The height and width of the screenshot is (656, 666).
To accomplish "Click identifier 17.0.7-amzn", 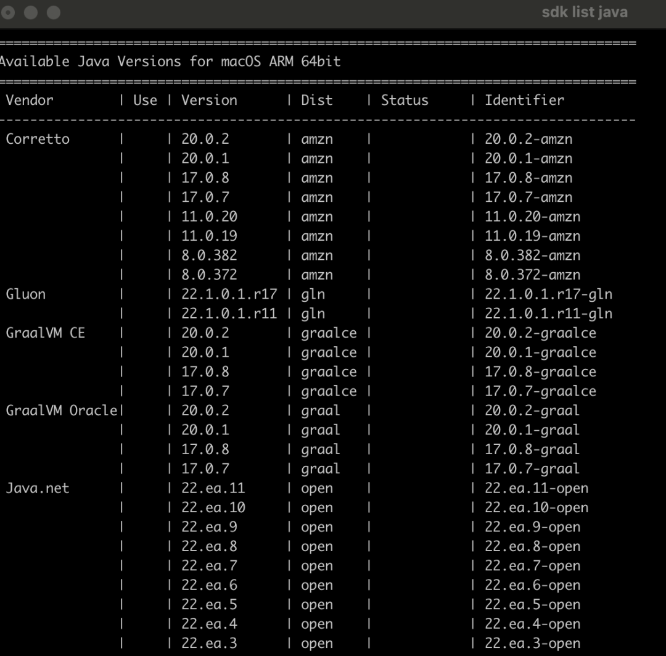I will pyautogui.click(x=529, y=197).
